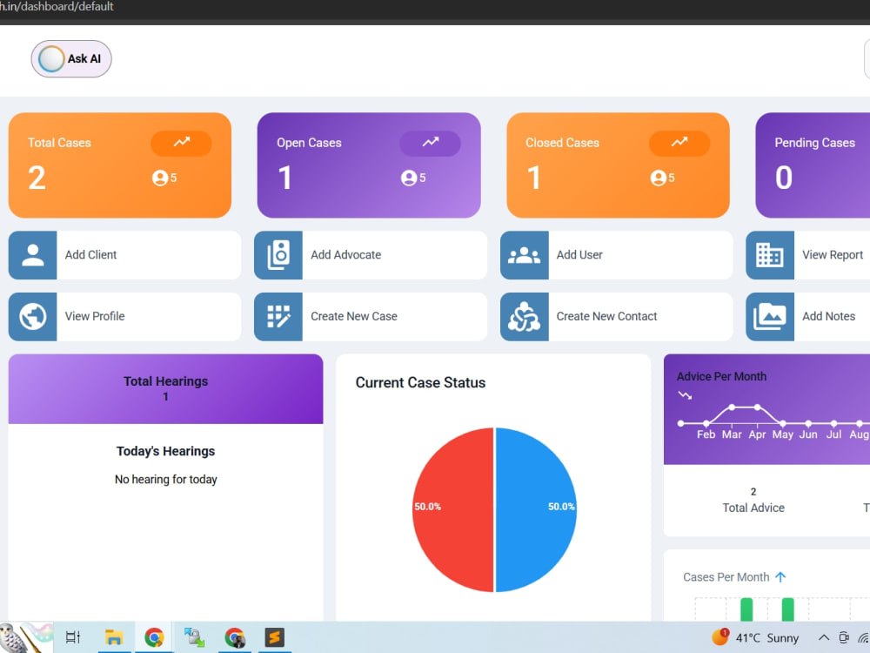Click second green bar in Cases Per Month
This screenshot has width=870, height=653.
click(x=788, y=609)
